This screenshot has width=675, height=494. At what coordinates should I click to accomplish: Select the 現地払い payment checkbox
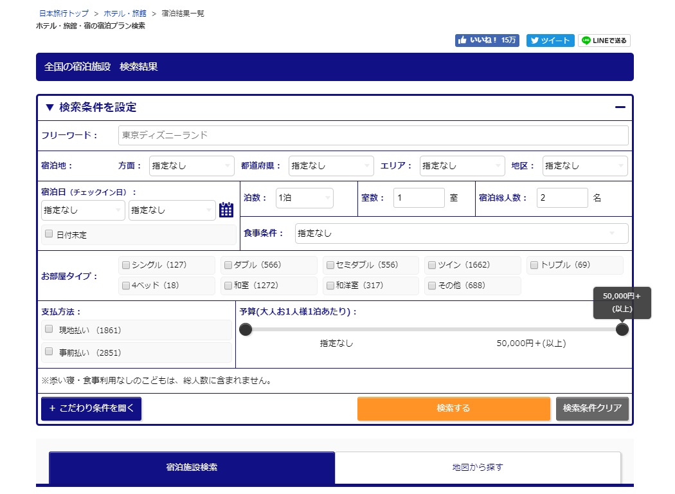(49, 329)
